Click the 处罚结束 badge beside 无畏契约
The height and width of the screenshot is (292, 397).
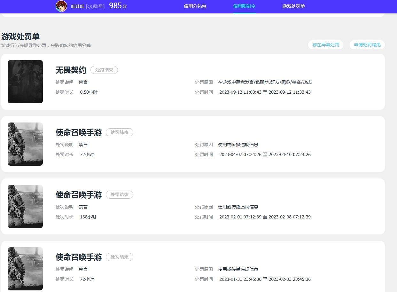coord(104,70)
